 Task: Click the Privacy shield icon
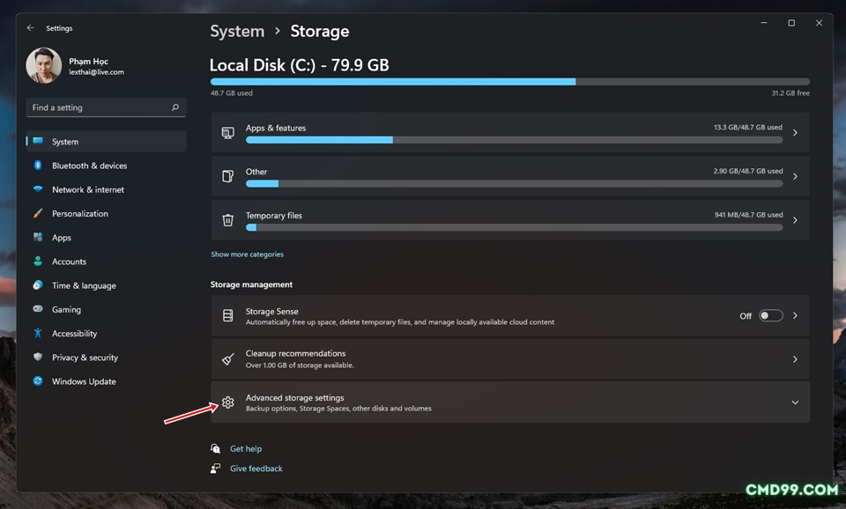(38, 357)
